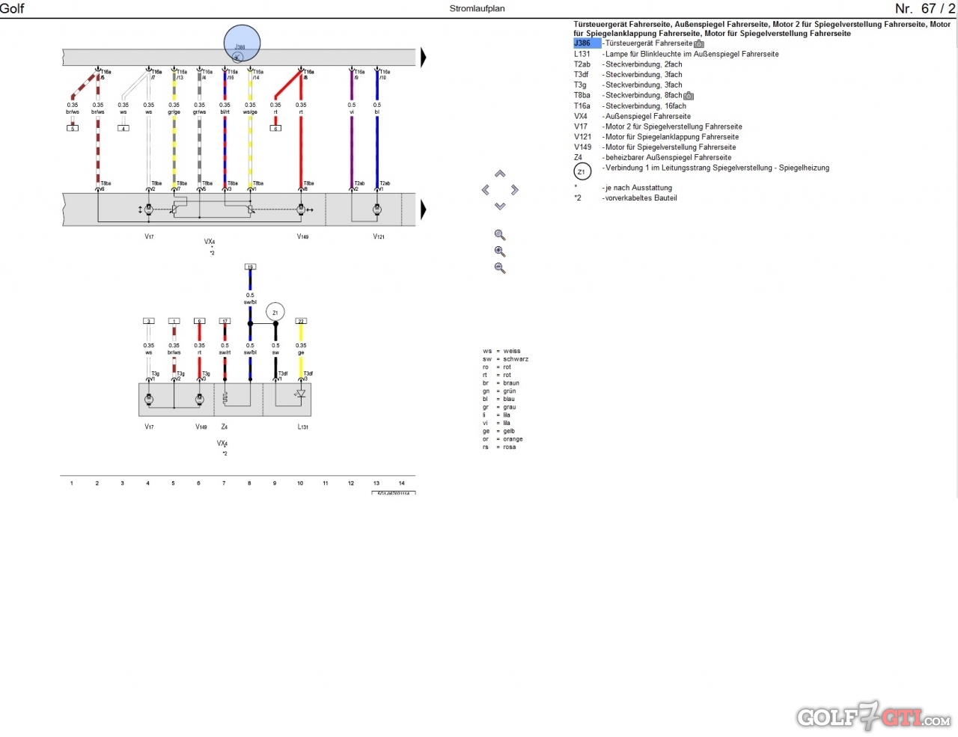Zoom out with the minus magnifier icon
Screen dimensions: 958x737
tap(500, 268)
